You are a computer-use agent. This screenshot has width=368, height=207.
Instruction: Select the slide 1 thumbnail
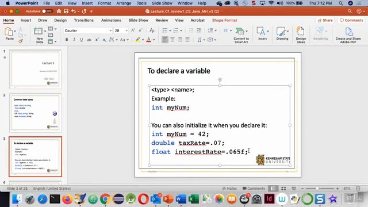(35, 69)
